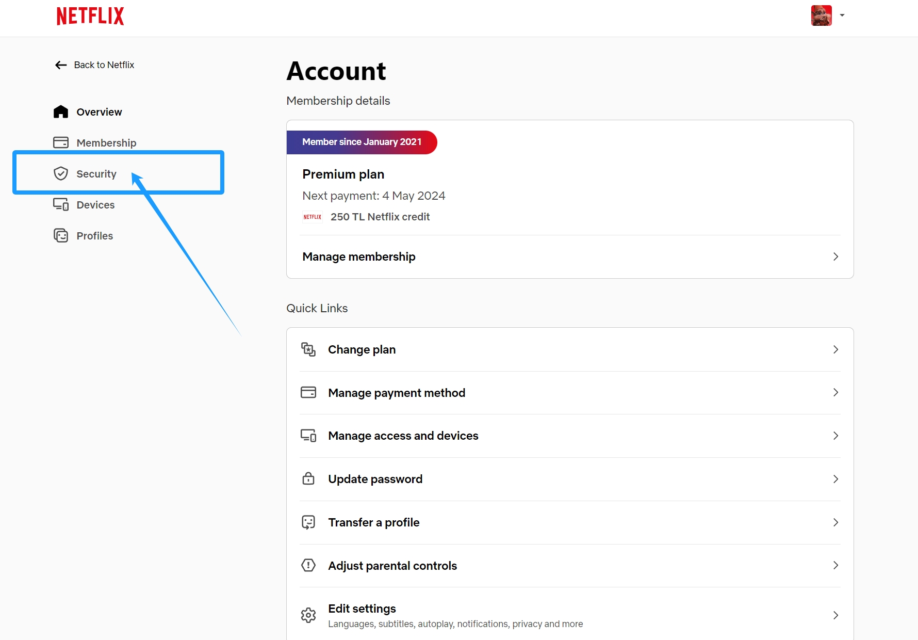
Task: Click the access and devices icon
Action: tap(308, 436)
